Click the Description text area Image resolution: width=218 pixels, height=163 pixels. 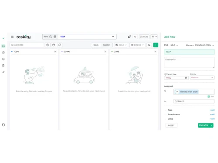tap(189, 63)
